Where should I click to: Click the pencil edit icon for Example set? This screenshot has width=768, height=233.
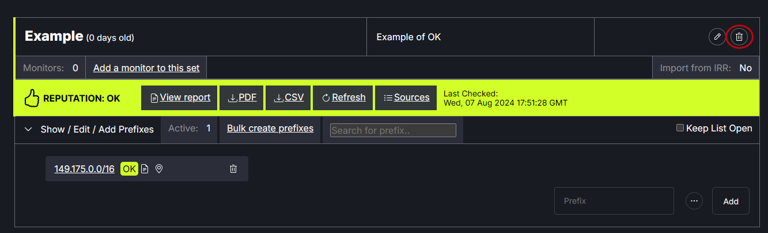717,37
